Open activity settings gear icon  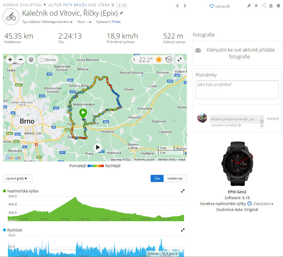(278, 6)
